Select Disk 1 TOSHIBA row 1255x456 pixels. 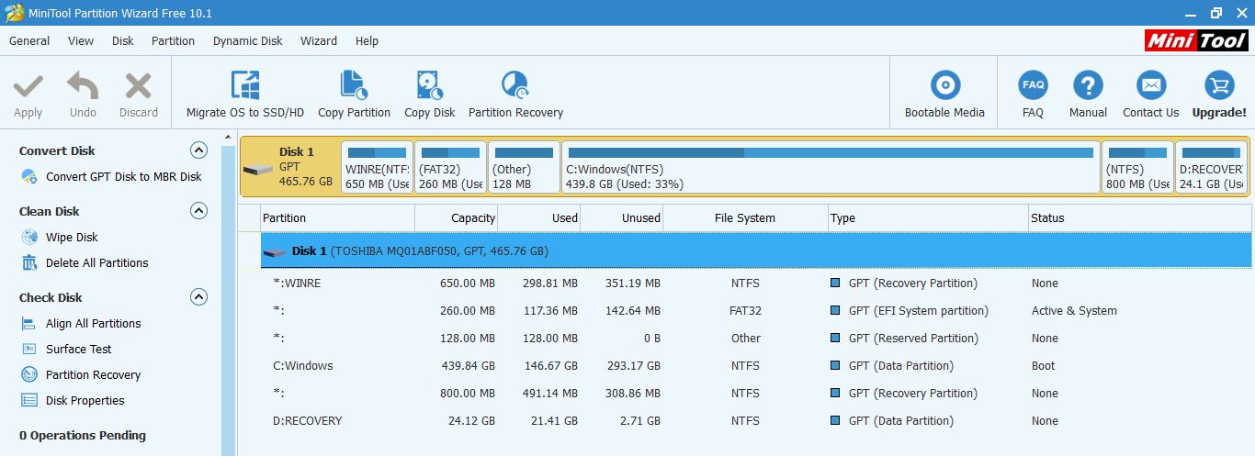pyautogui.click(x=756, y=250)
